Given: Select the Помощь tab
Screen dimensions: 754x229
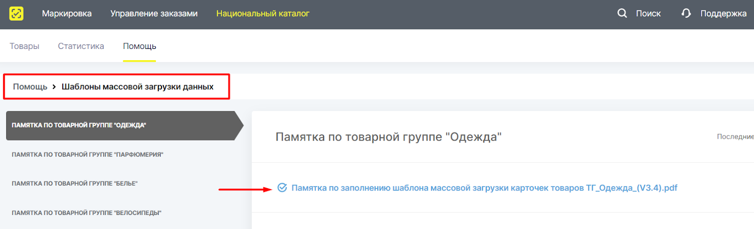Looking at the screenshot, I should point(139,46).
